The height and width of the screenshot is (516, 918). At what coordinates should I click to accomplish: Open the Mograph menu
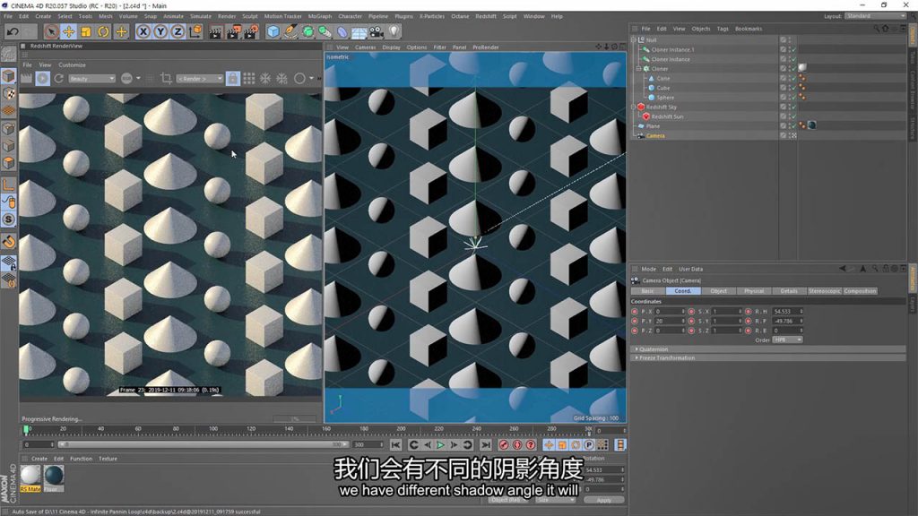(x=320, y=16)
